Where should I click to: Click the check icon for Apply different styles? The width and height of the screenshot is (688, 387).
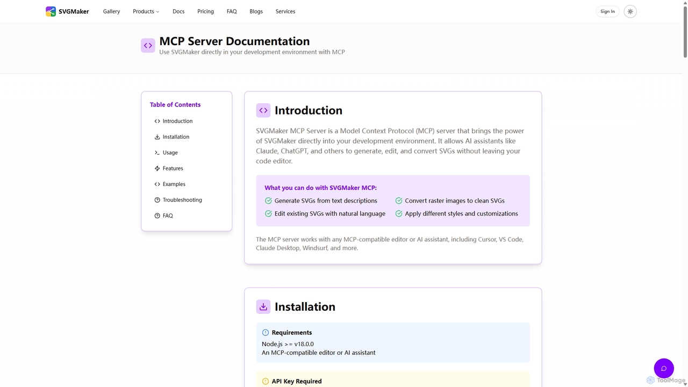[399, 213]
